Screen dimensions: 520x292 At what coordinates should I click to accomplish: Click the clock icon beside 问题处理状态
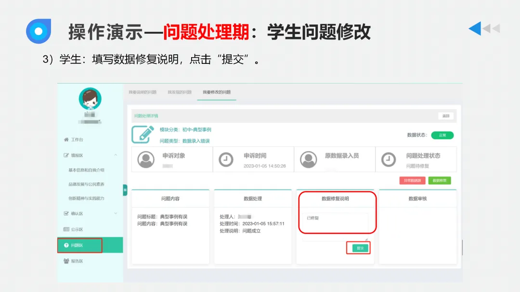pyautogui.click(x=389, y=159)
